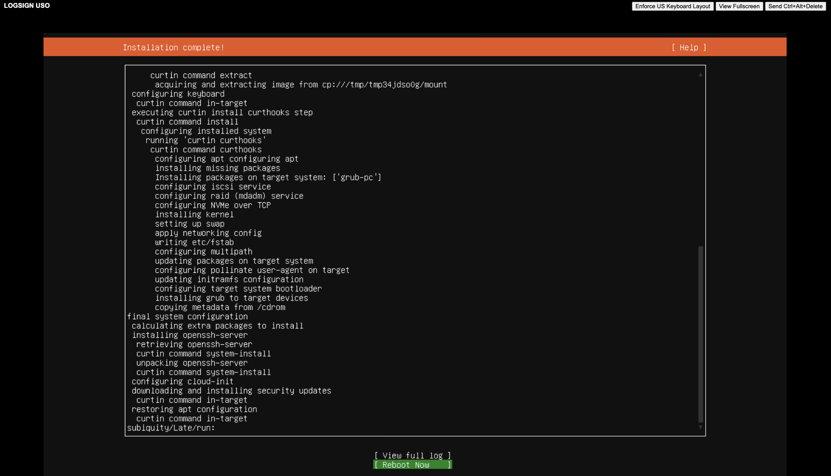Click 'configuring pollinate user-agent on target' line
The height and width of the screenshot is (476, 831).
(252, 270)
